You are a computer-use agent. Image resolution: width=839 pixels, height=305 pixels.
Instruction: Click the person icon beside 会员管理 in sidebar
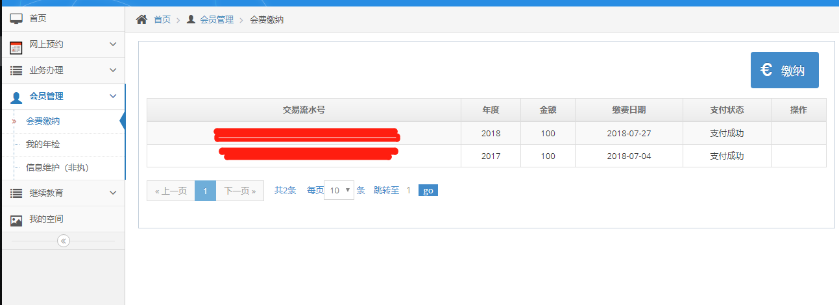(16, 97)
